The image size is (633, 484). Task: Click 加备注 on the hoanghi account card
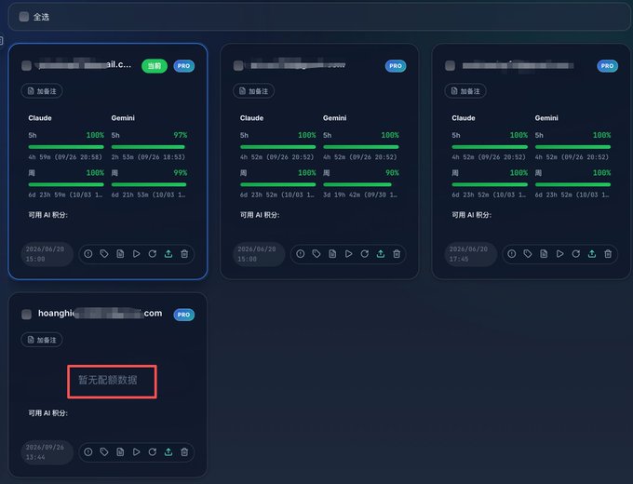click(x=42, y=340)
